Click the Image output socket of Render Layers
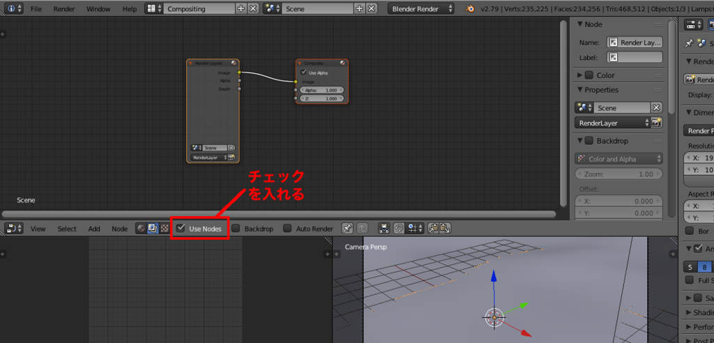714x343 pixels. (x=239, y=73)
